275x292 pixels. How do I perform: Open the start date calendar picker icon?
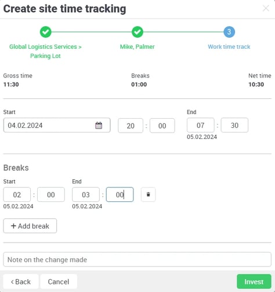pos(99,126)
